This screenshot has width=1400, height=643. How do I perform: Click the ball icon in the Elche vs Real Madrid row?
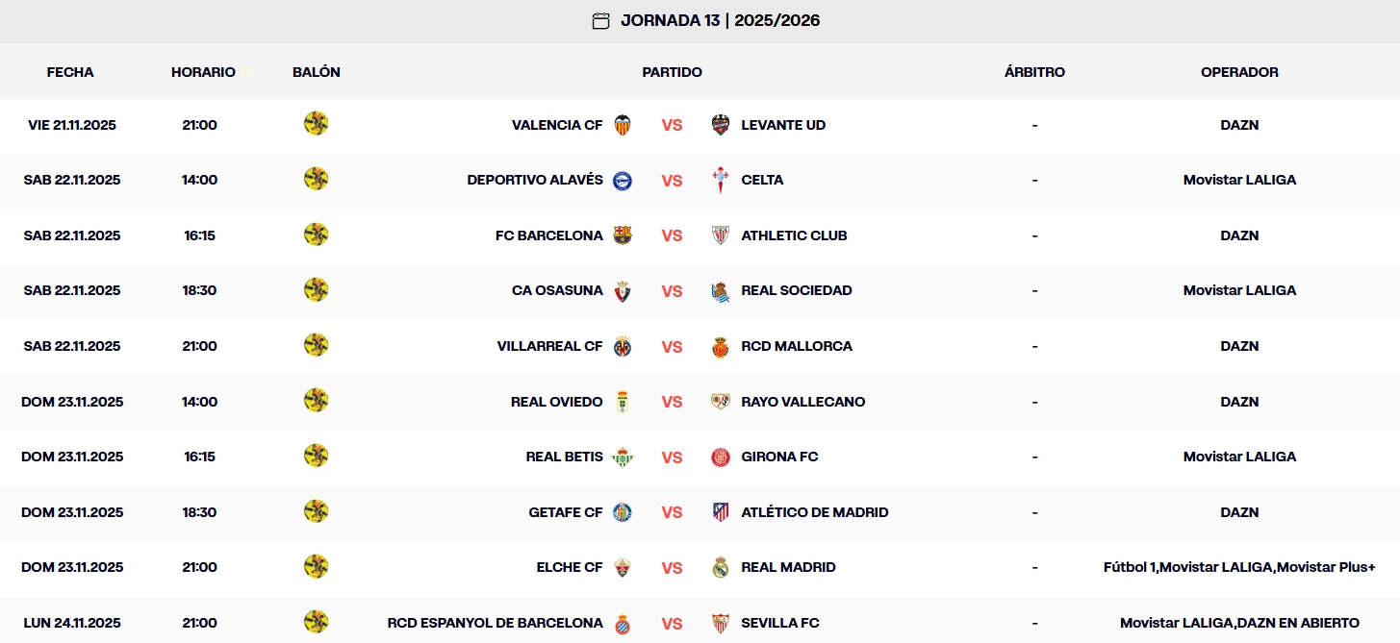click(x=316, y=567)
